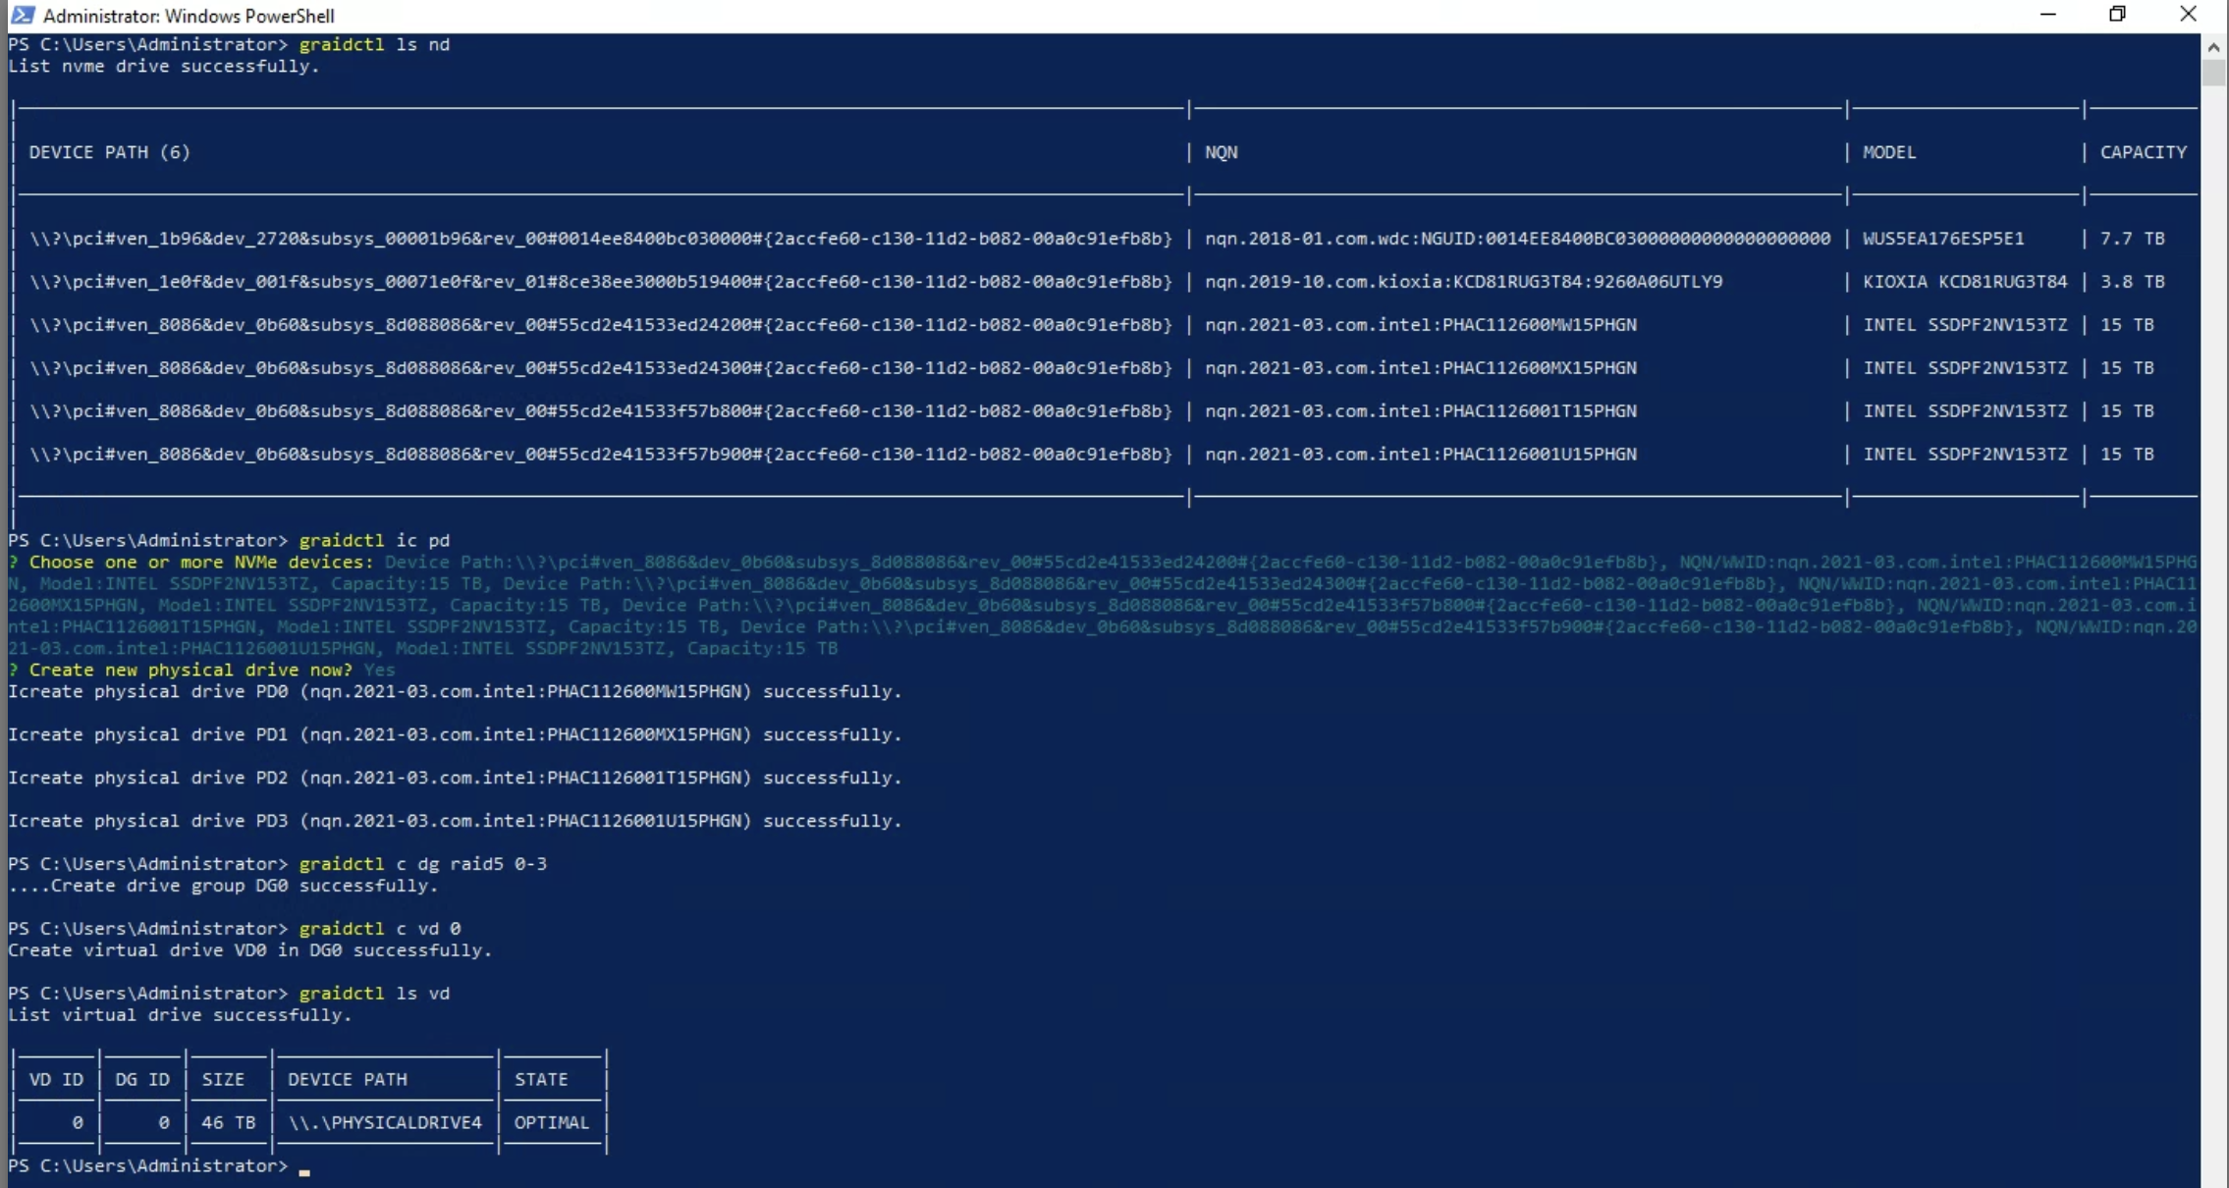2229x1188 pixels.
Task: Click the PowerShell icon in the title bar
Action: click(23, 15)
